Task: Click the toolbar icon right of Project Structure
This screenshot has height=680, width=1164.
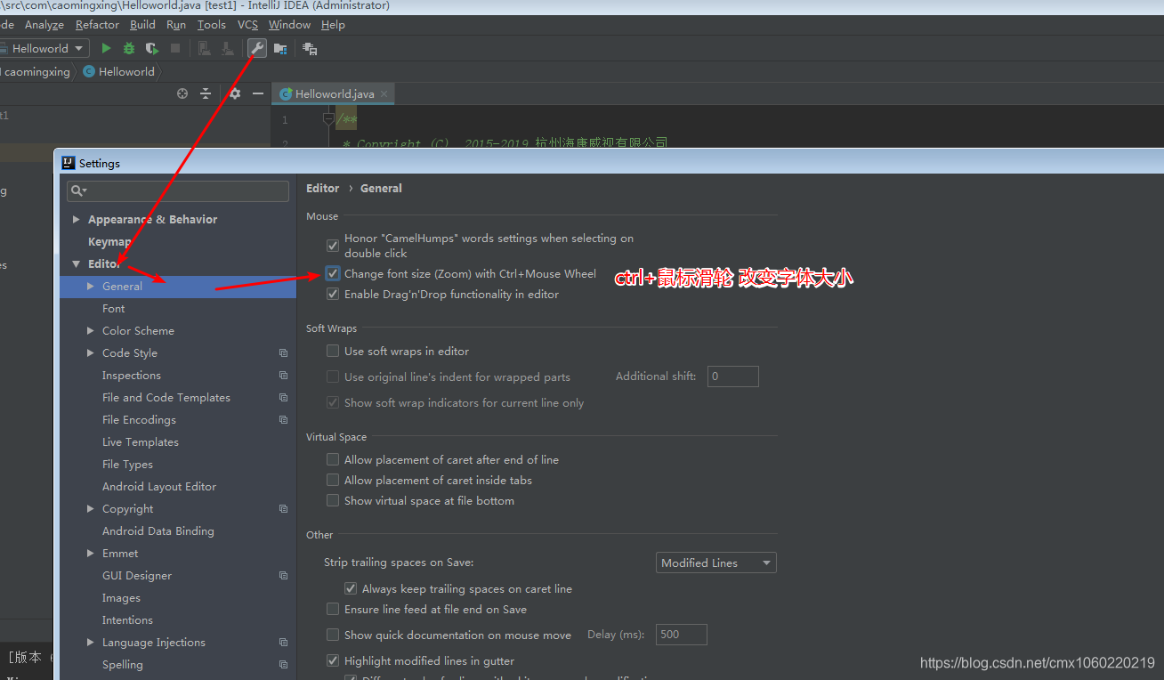Action: 310,48
